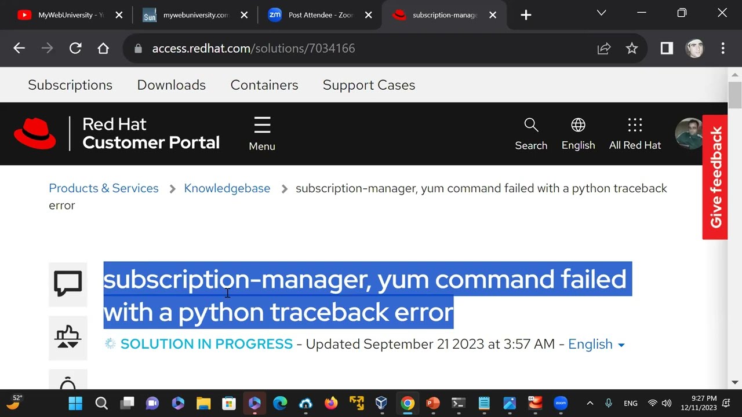Open Subscriptions navigation item

pyautogui.click(x=70, y=85)
